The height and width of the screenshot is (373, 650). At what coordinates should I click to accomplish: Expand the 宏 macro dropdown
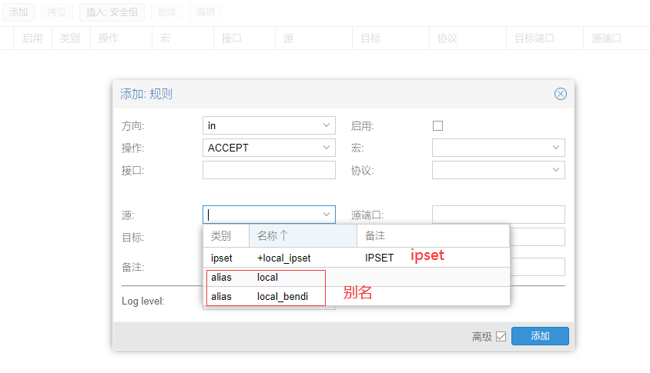[556, 148]
